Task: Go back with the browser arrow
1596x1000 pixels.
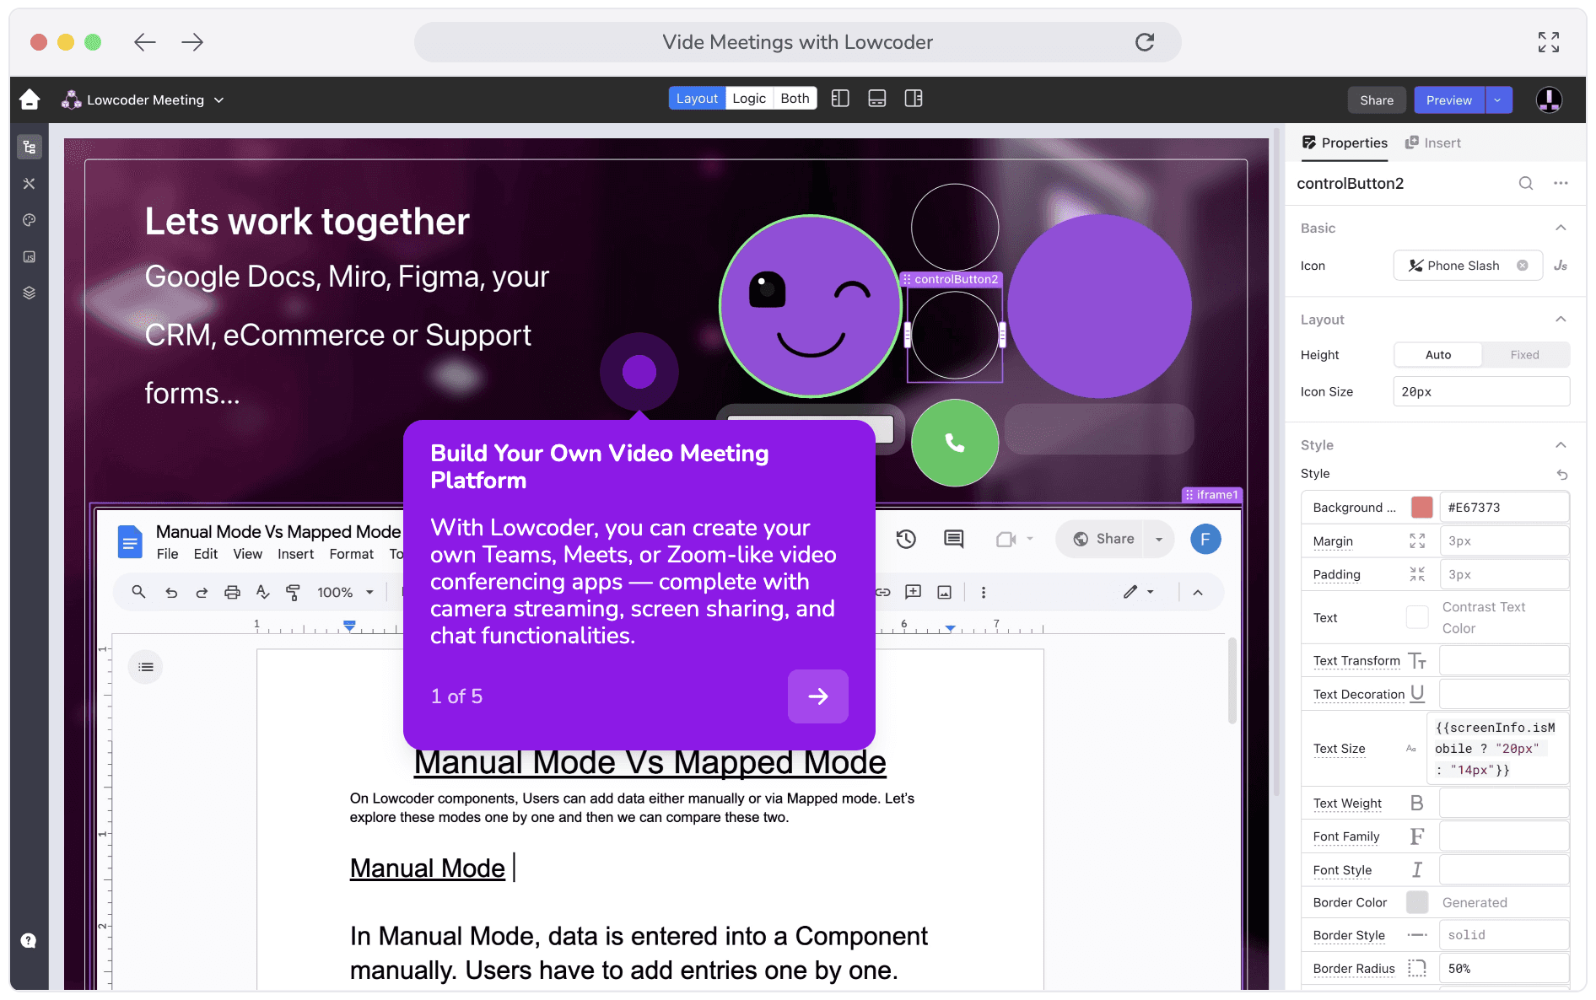Action: tap(145, 42)
